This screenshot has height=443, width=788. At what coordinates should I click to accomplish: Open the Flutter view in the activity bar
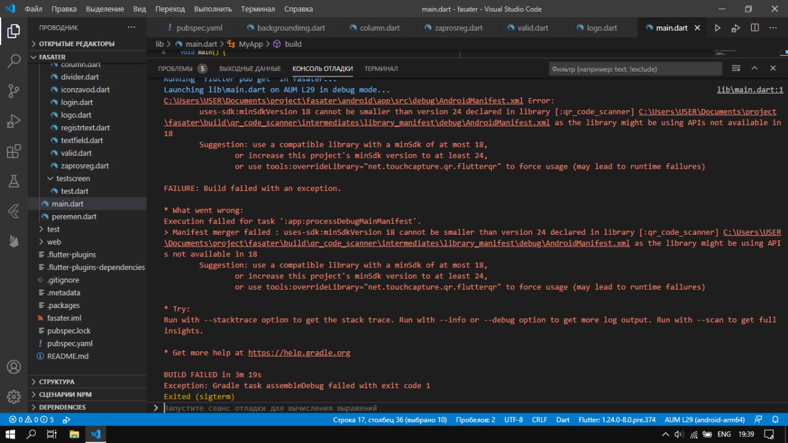(14, 211)
